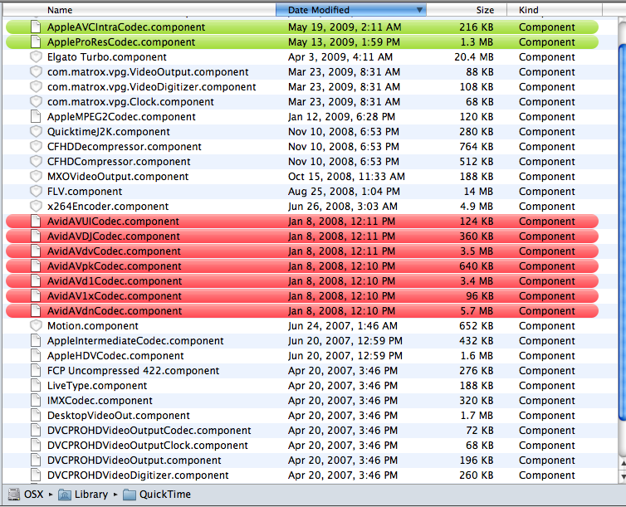Click the scrollbar up arrow
626x507 pixels.
(623, 463)
